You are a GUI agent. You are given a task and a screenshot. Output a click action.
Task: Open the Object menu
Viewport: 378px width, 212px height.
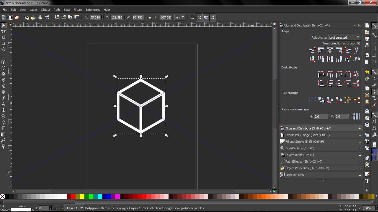[45, 10]
